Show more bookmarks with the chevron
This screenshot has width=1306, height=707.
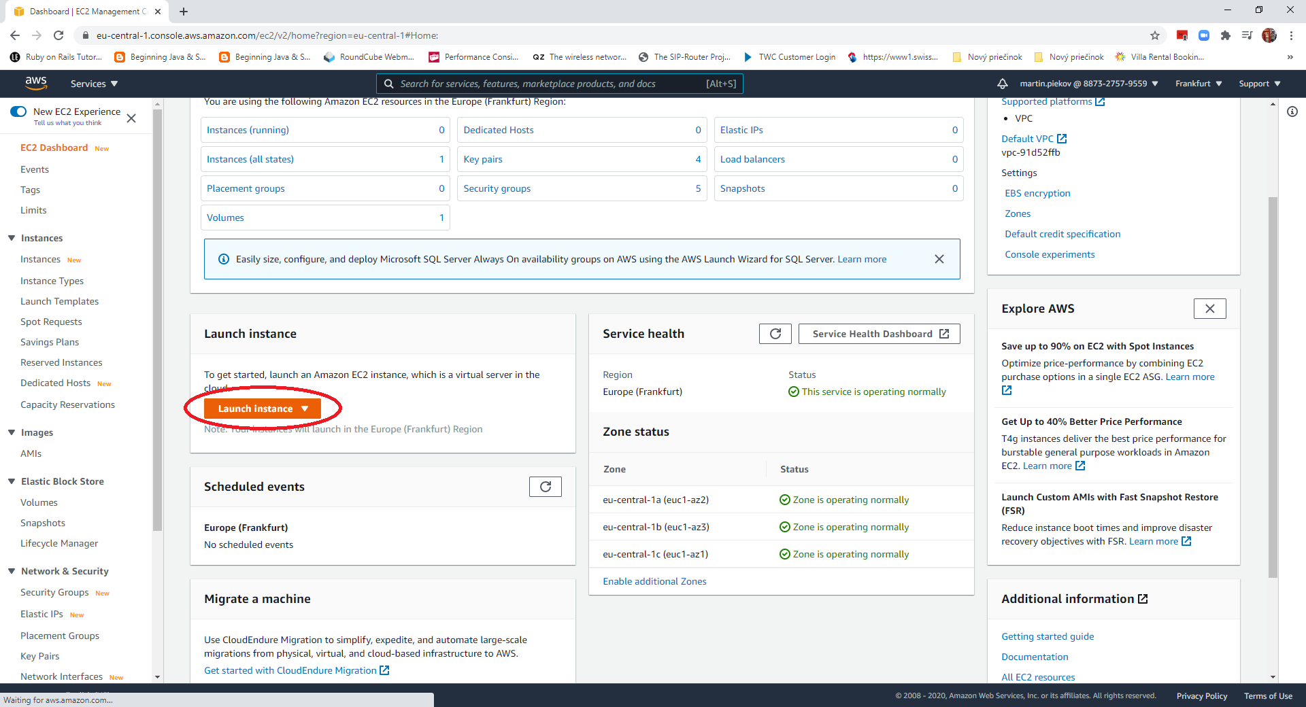[x=1290, y=57]
